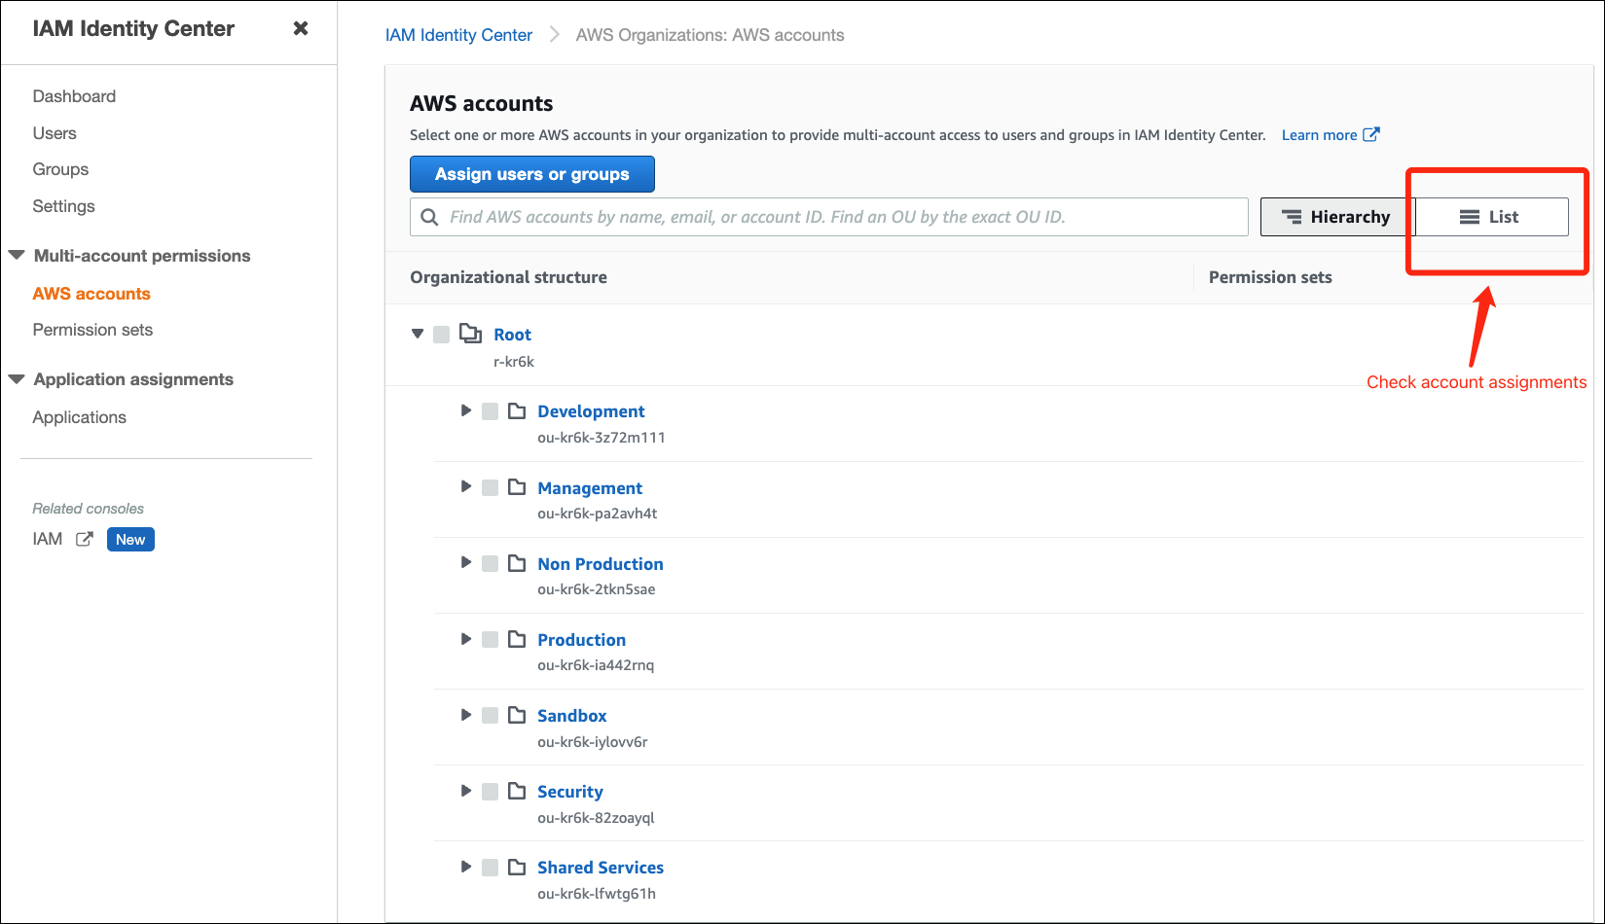
Task: Expand the Development organizational unit
Action: coord(465,410)
